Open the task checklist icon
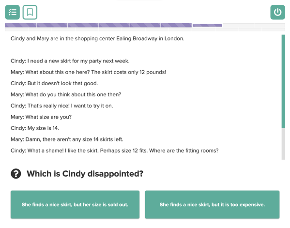Image resolution: width=290 pixels, height=228 pixels. point(13,12)
